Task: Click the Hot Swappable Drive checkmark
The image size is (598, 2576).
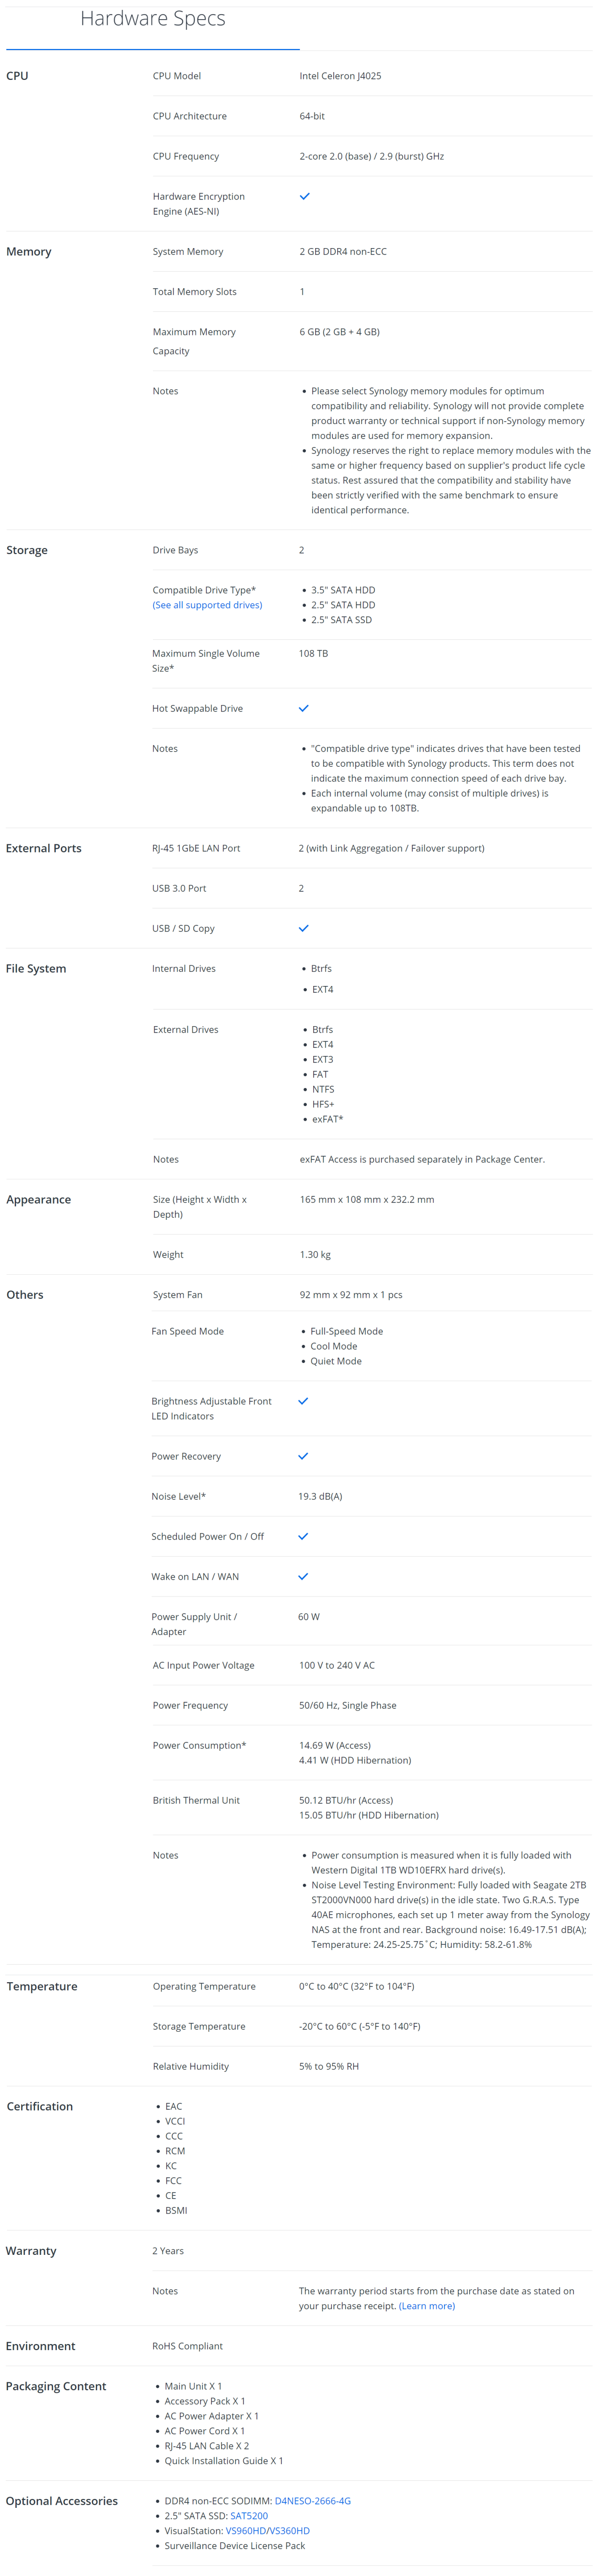Action: point(304,708)
